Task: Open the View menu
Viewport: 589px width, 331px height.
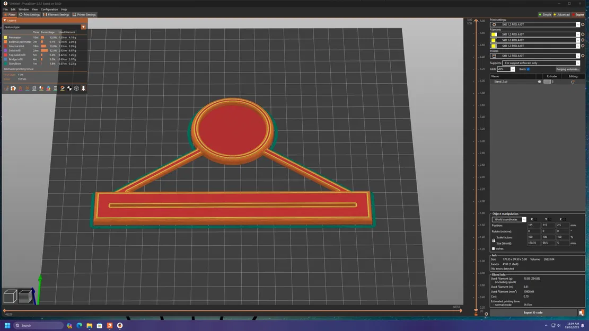Action: (x=34, y=10)
